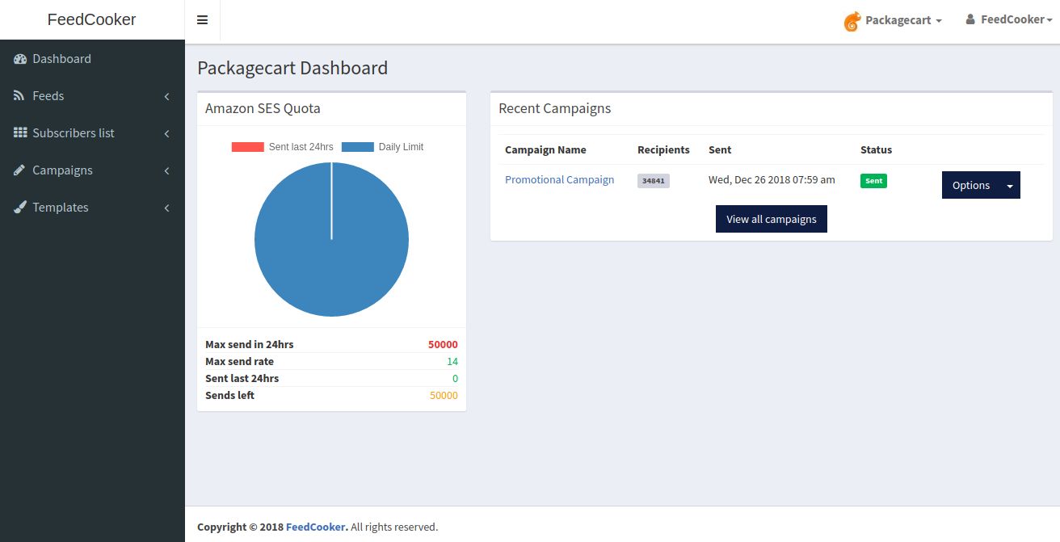
Task: Toggle the 'Daily Limit' chart legend
Action: coord(382,147)
